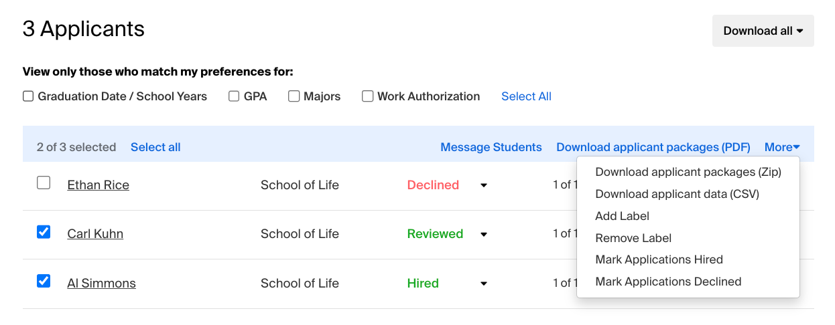
Task: Click Message Students link
Action: point(491,147)
